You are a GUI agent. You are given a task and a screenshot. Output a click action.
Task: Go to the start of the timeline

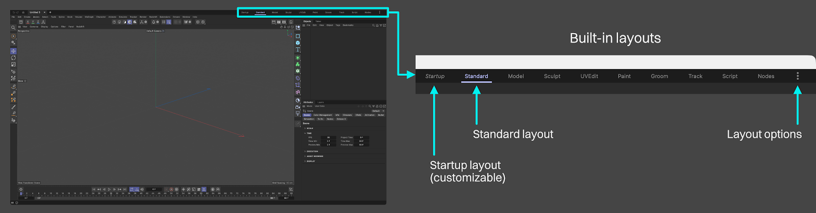click(x=94, y=189)
